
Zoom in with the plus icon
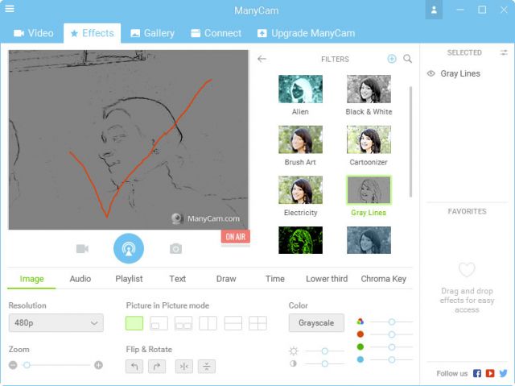[x=98, y=365]
